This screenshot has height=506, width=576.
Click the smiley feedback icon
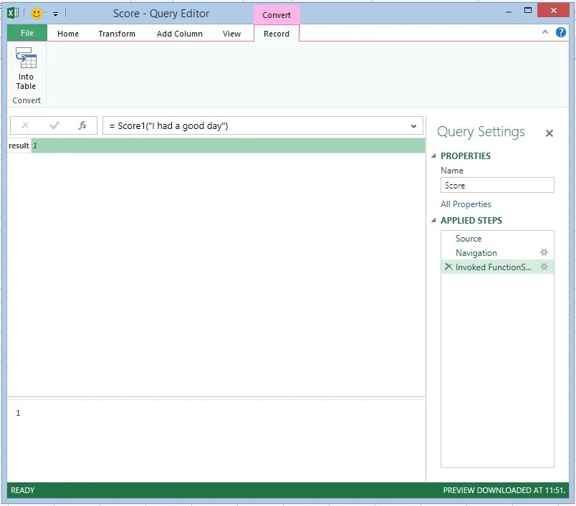(x=36, y=14)
